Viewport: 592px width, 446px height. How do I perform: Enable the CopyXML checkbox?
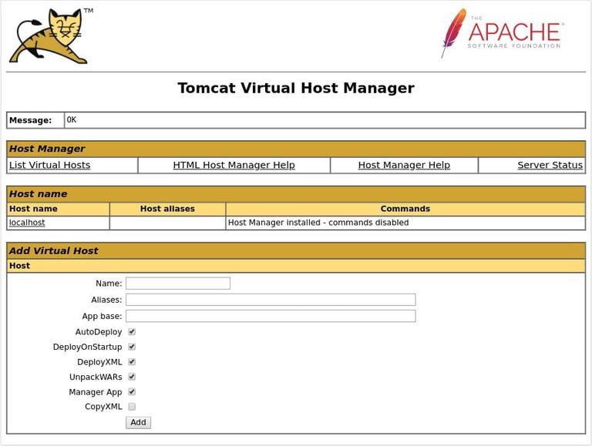[x=132, y=407]
